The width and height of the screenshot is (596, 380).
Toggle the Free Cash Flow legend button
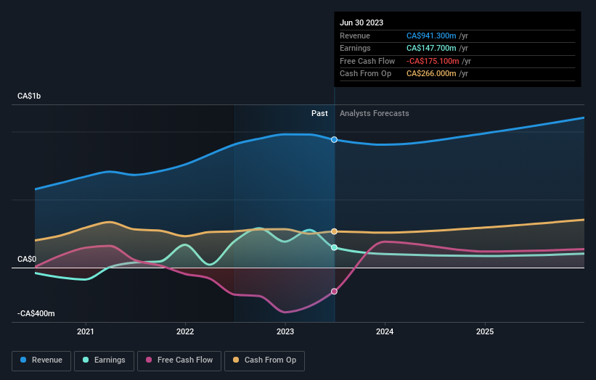click(179, 360)
